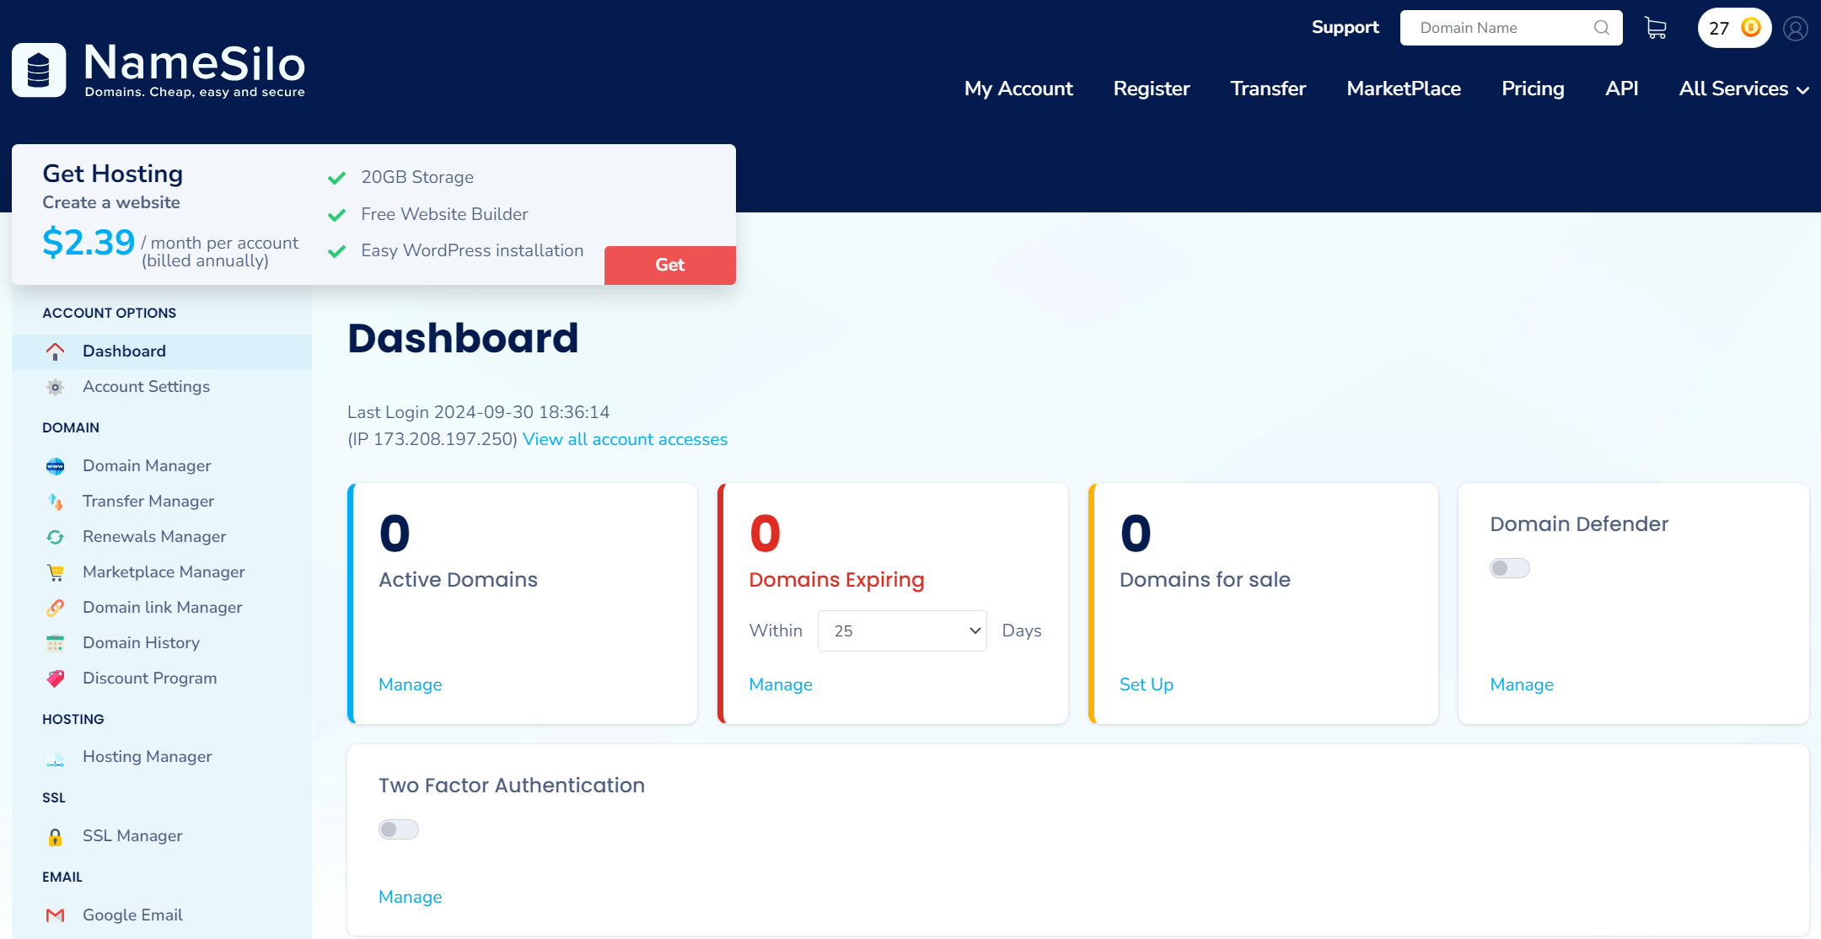
Task: Open Domain History sidebar icon
Action: [55, 643]
